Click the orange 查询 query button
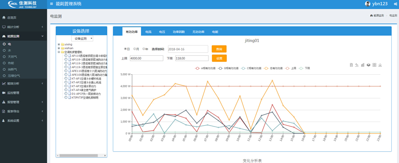This screenshot has height=163, width=399. tap(219, 49)
